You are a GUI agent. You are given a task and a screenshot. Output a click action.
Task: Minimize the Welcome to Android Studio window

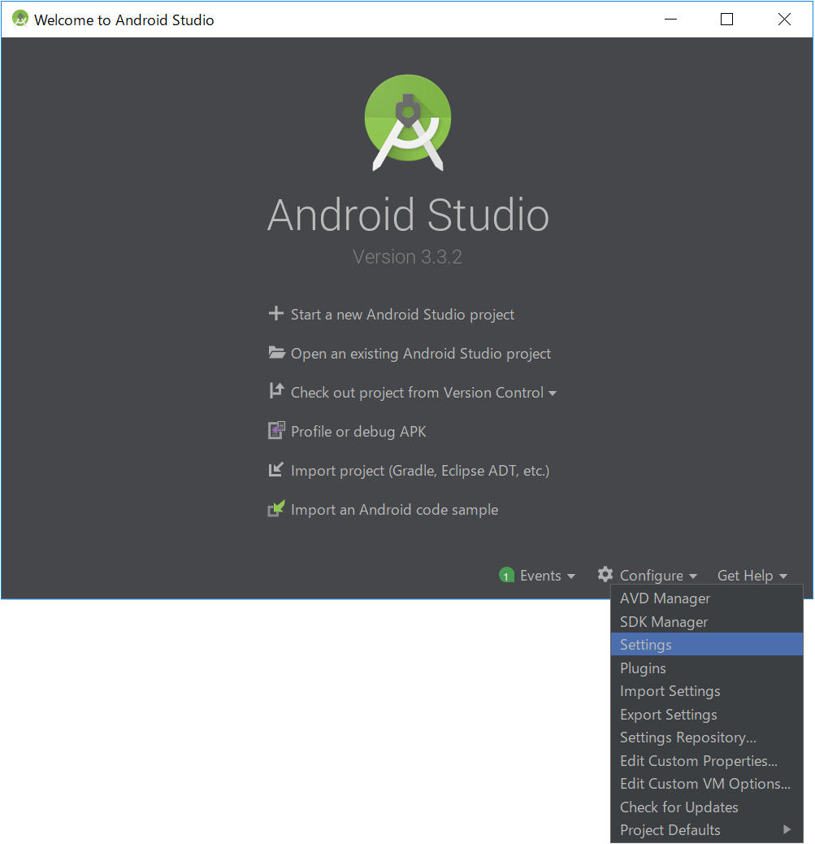pyautogui.click(x=670, y=20)
